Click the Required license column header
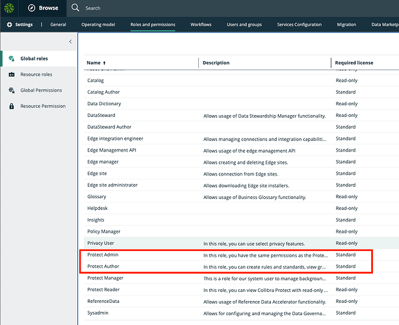Screen dimensions: 399x325 click(354, 62)
